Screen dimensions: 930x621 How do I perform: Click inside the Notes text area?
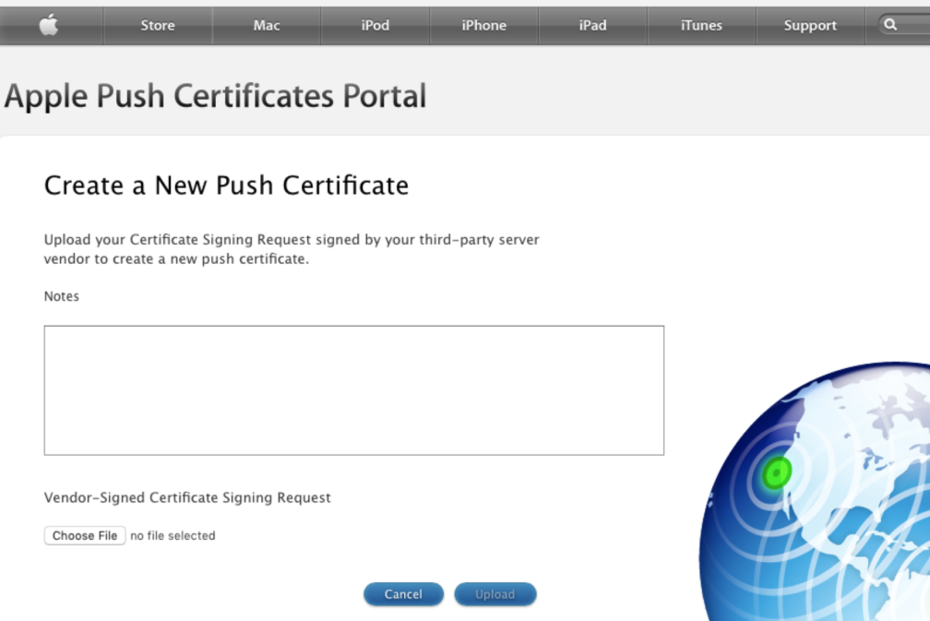pyautogui.click(x=354, y=390)
